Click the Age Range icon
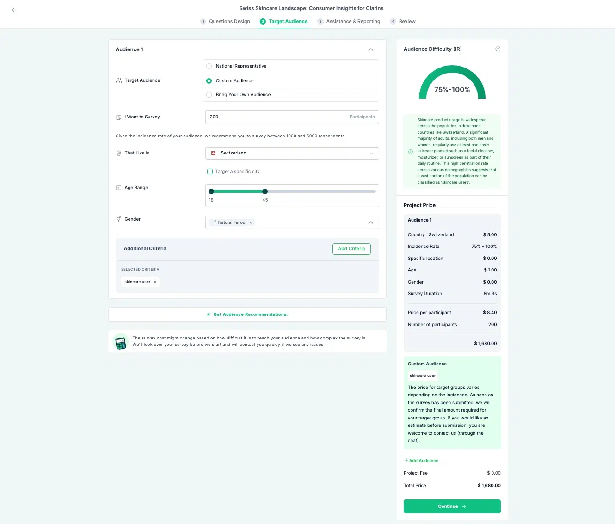615x524 pixels. 119,188
